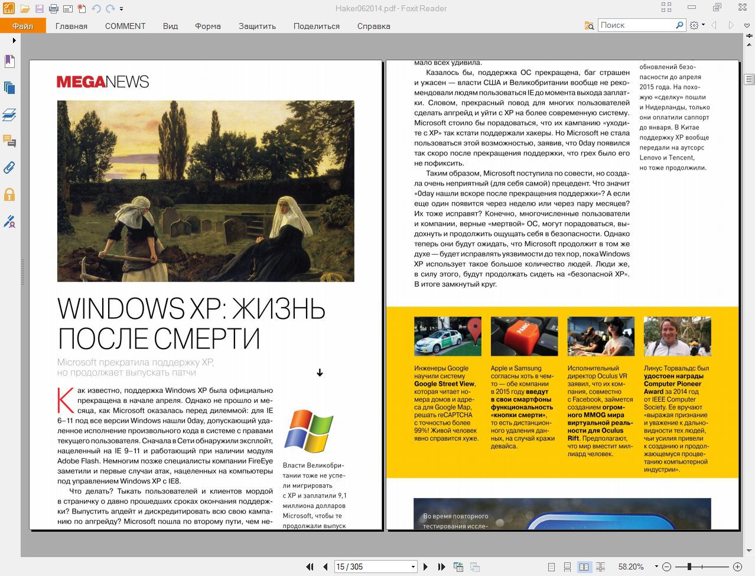Jump to the first page
Image resolution: width=755 pixels, height=576 pixels.
[310, 567]
